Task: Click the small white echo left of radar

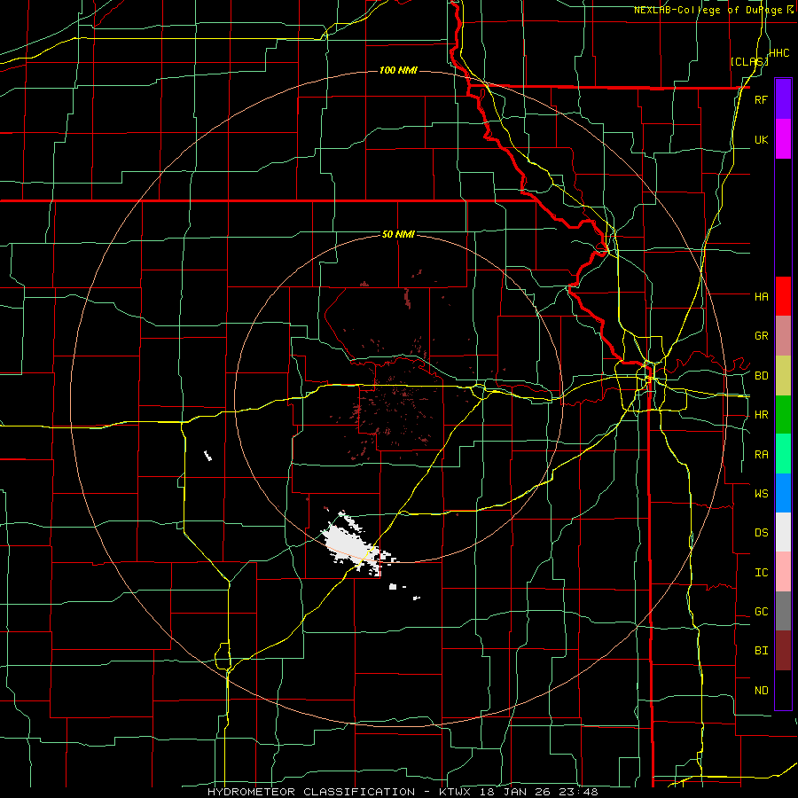Action: tap(207, 456)
